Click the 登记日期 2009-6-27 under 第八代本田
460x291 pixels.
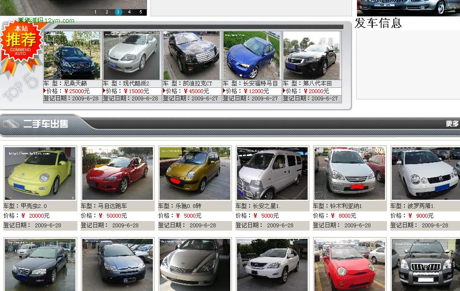[311, 98]
